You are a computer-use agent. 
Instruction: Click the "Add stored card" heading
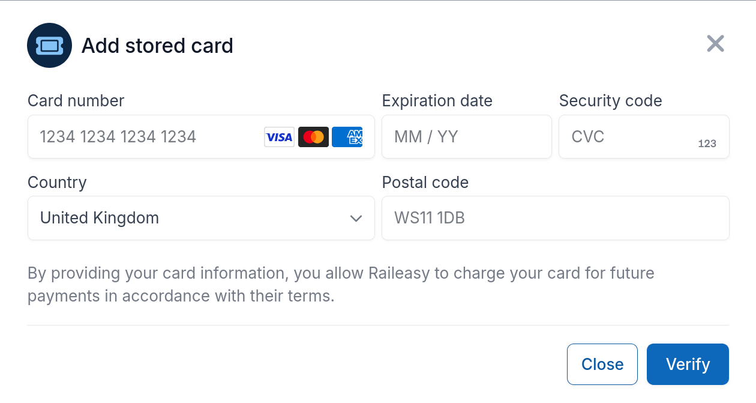[157, 46]
